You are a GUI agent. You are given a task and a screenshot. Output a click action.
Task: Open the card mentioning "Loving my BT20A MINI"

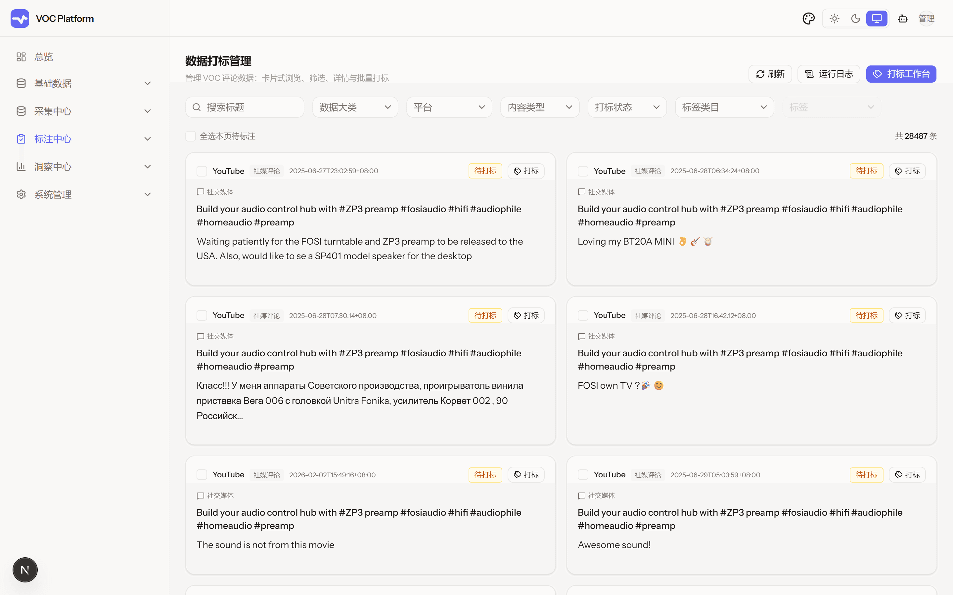(x=752, y=219)
